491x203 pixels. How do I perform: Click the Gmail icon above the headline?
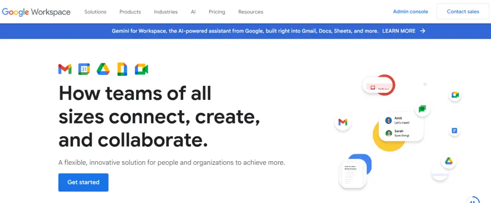65,69
